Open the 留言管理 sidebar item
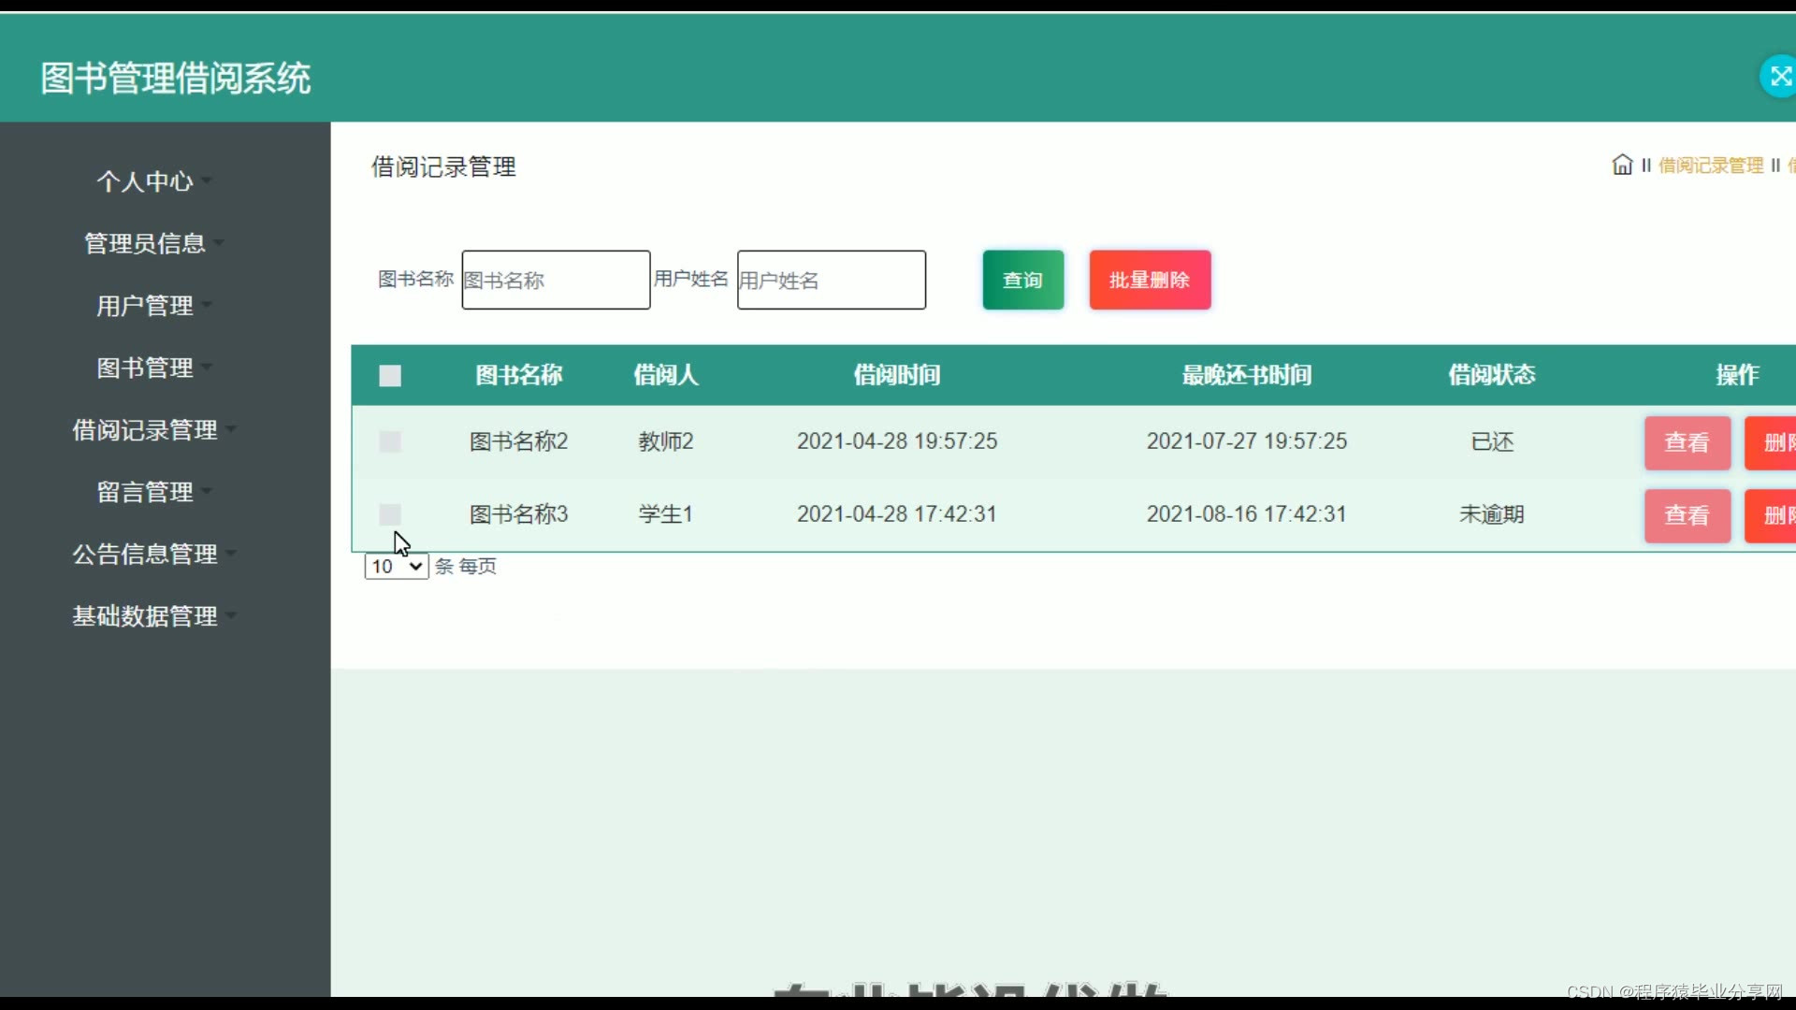The width and height of the screenshot is (1796, 1010). [x=146, y=492]
